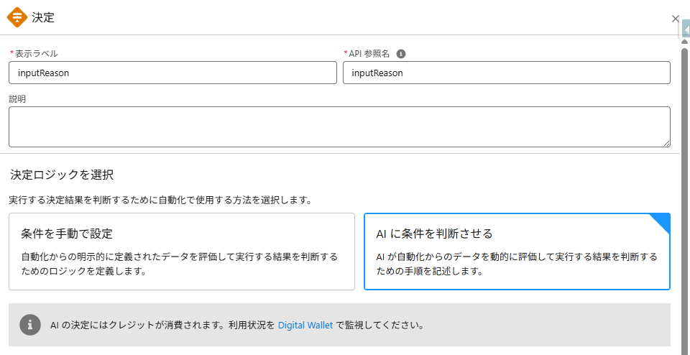Screen dimensions: 690x355
Task: Close the 決定 dialog with the X
Action: (x=675, y=19)
